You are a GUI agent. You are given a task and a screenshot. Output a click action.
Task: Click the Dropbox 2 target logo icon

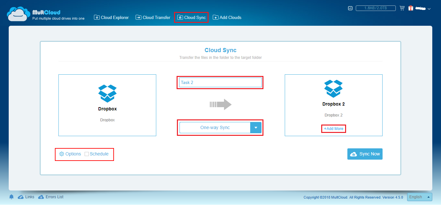[333, 89]
